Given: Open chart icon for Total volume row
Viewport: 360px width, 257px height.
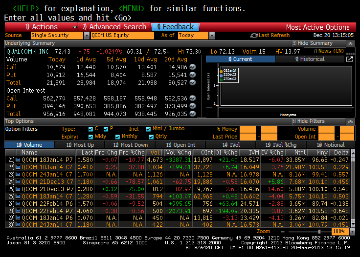Looking at the screenshot, I should [193, 82].
